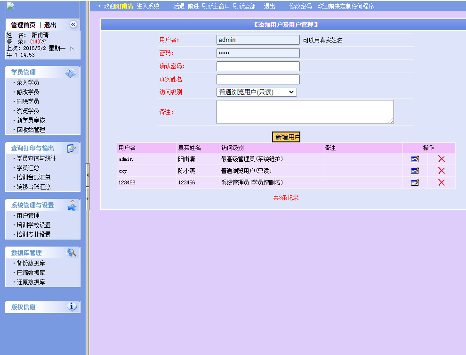
Task: Click 刷新主窗口 in top toolbar
Action: click(x=216, y=6)
